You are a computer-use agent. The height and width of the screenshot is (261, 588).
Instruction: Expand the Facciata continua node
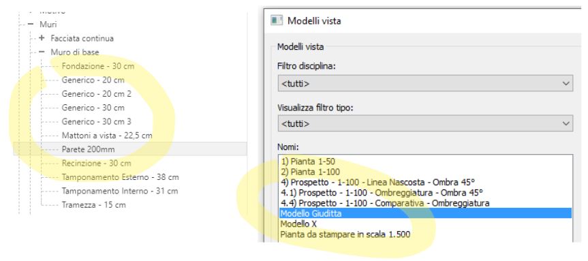coord(42,38)
